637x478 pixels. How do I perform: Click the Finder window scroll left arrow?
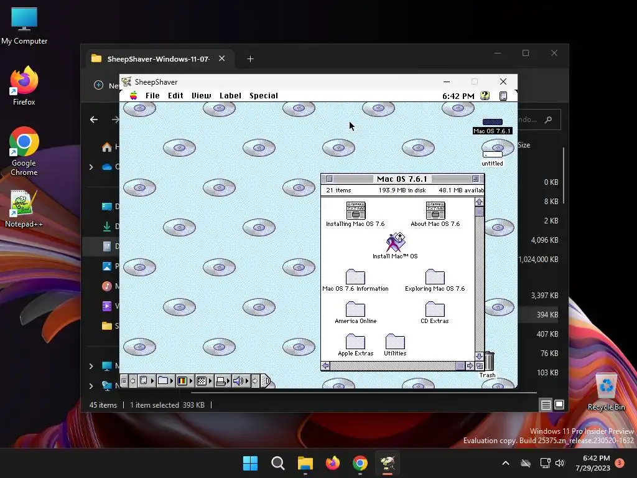(325, 366)
